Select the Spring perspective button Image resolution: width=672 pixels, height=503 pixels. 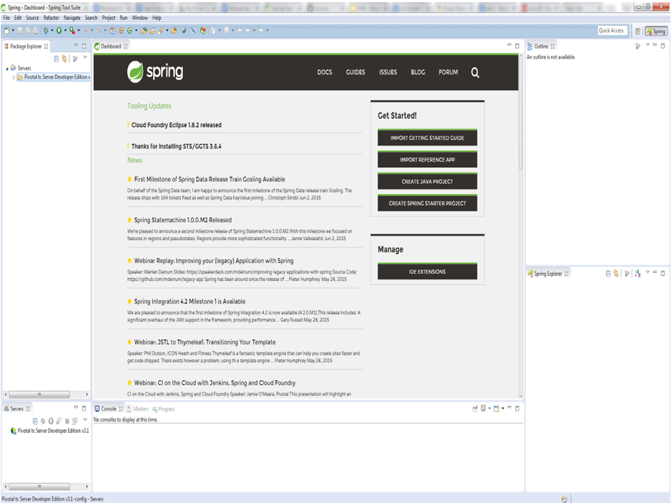656,31
